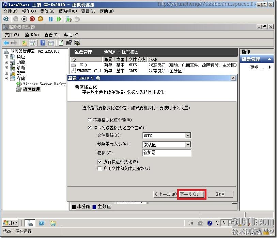Collapse the 存储 tree node
The image size is (277, 238).
tap(6, 78)
